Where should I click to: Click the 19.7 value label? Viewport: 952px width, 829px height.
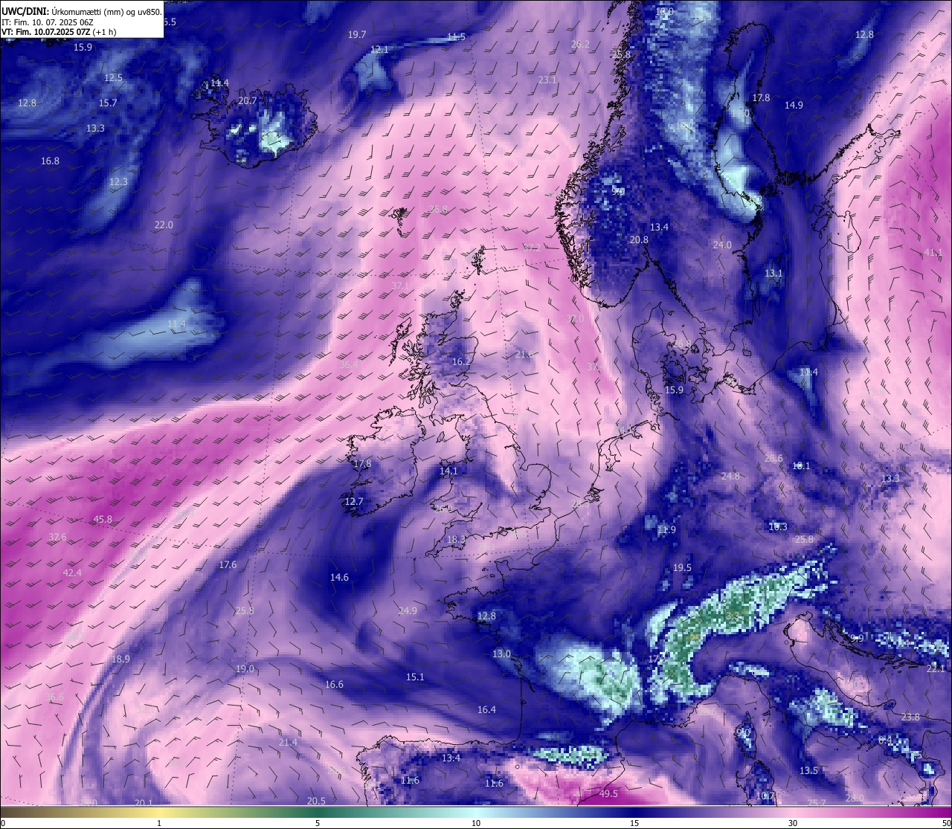pos(357,35)
